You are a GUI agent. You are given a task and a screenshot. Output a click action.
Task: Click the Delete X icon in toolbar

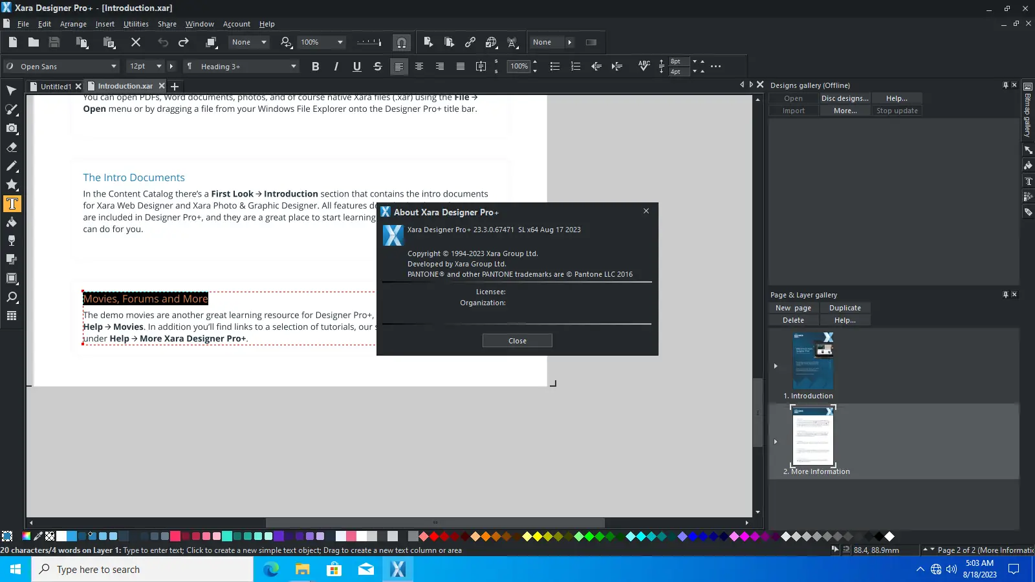[x=136, y=42]
